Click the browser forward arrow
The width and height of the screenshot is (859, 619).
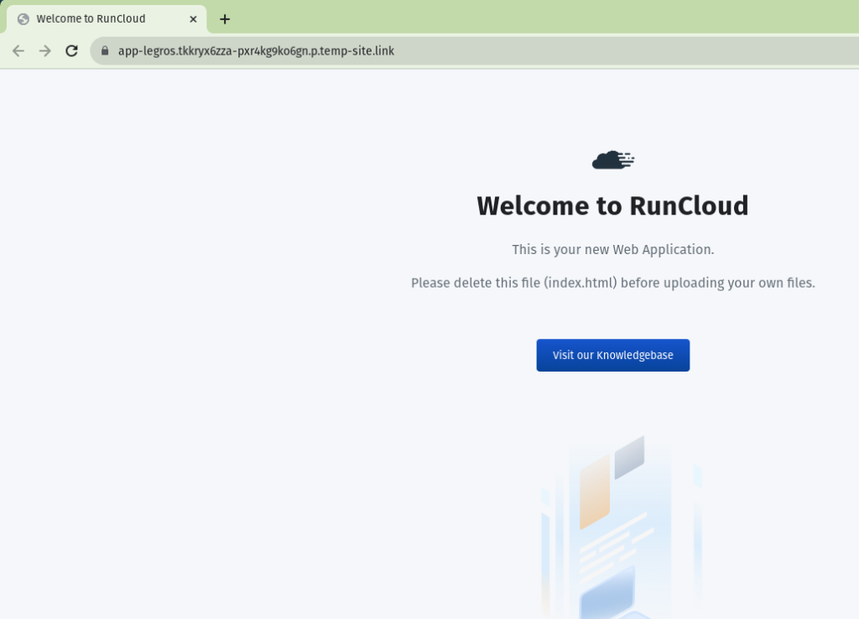click(45, 51)
